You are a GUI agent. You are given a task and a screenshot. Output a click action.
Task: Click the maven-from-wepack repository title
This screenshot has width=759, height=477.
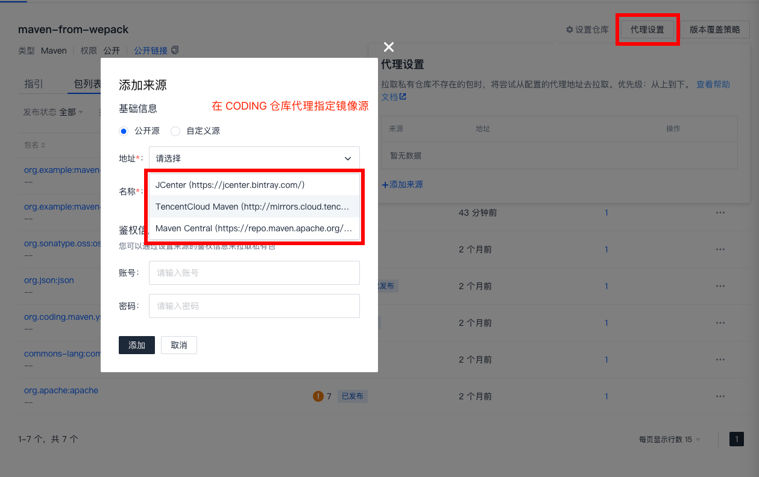pyautogui.click(x=73, y=30)
